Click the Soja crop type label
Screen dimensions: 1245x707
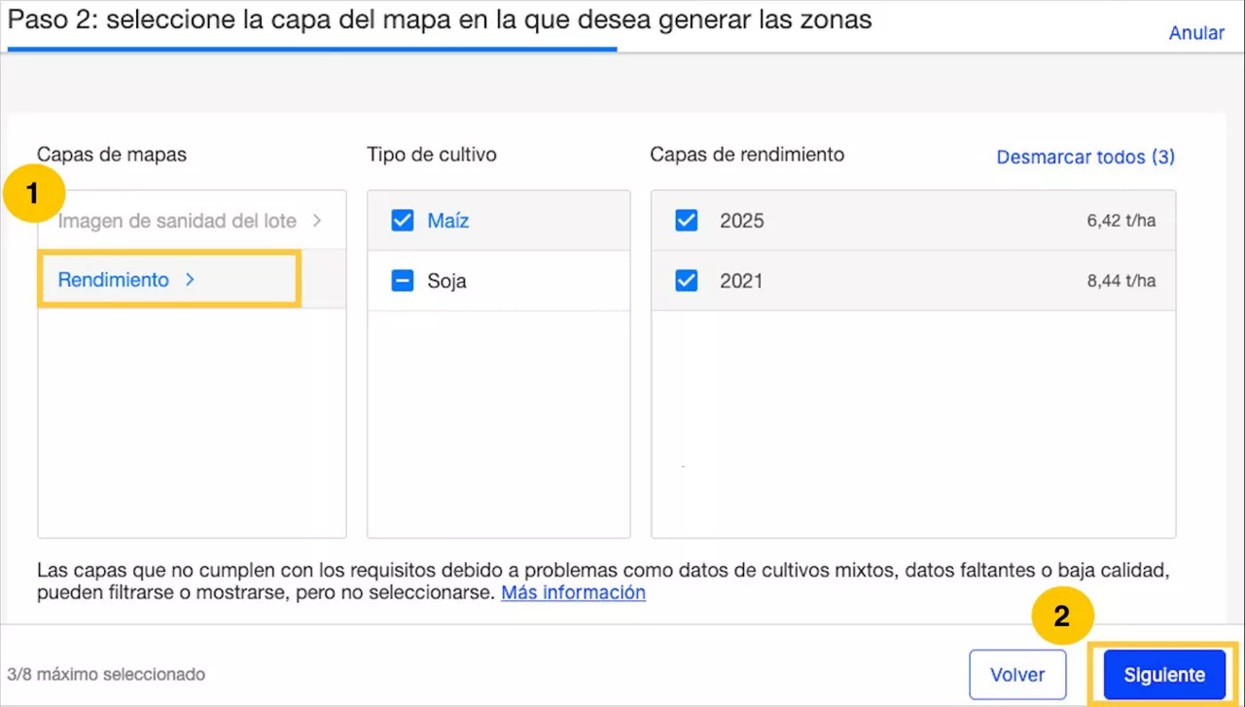coord(446,281)
